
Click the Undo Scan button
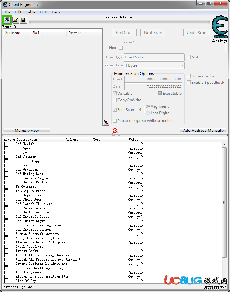point(196,33)
